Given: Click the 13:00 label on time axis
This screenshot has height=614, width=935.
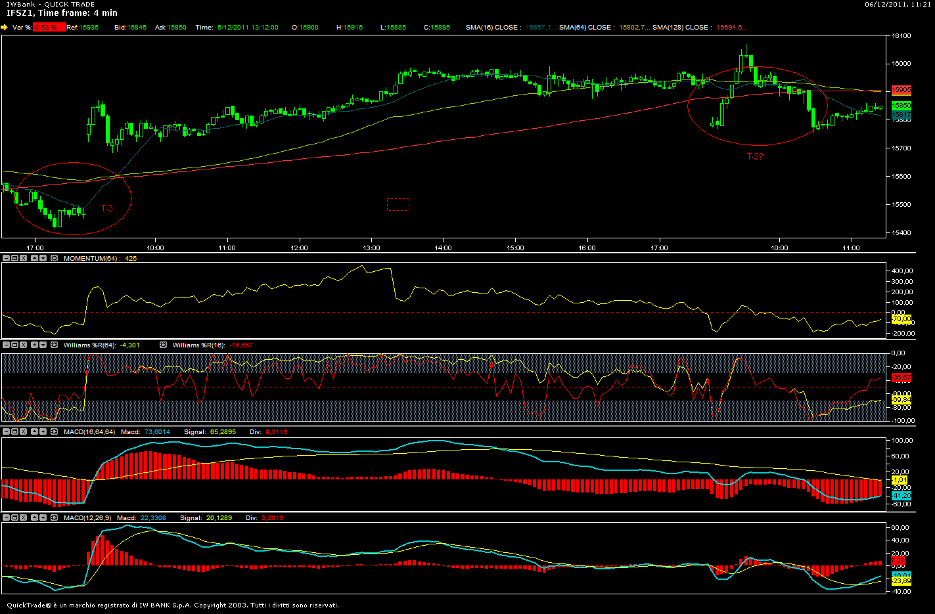Looking at the screenshot, I should point(371,248).
